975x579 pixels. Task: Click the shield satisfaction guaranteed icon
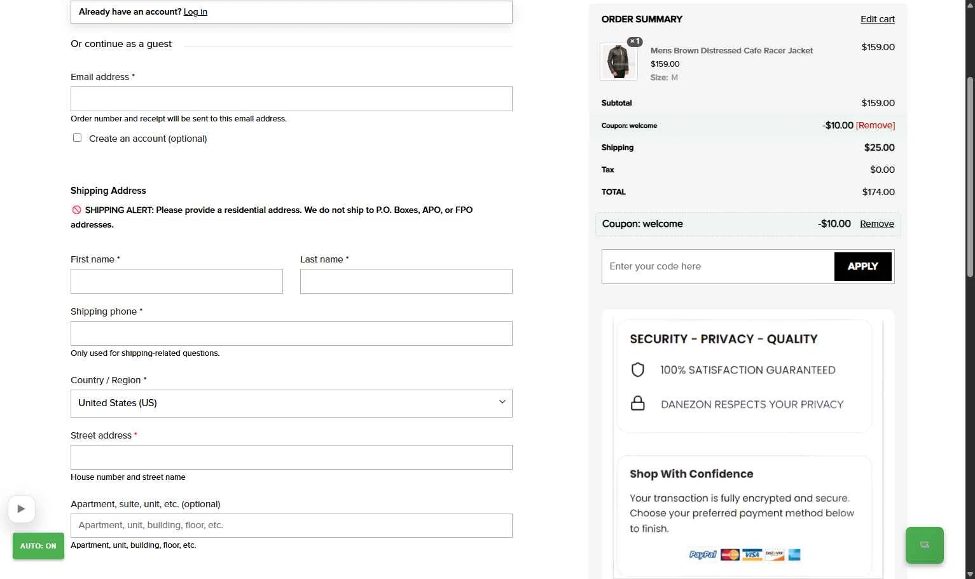tap(637, 370)
